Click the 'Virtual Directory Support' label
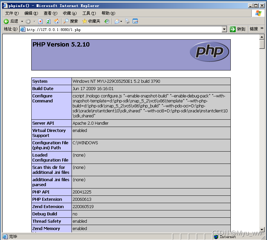The height and width of the screenshot is (240, 267). [49, 133]
